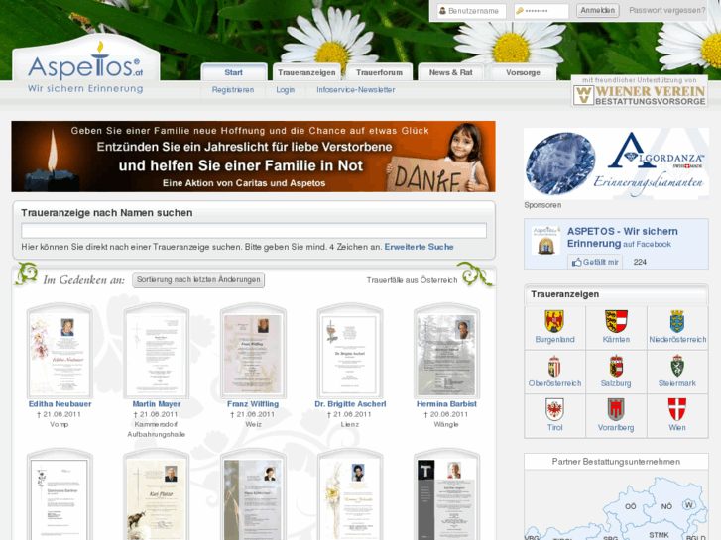The image size is (721, 540).
Task: Open Franz Wilfling obituary thumbnail
Action: [253, 351]
